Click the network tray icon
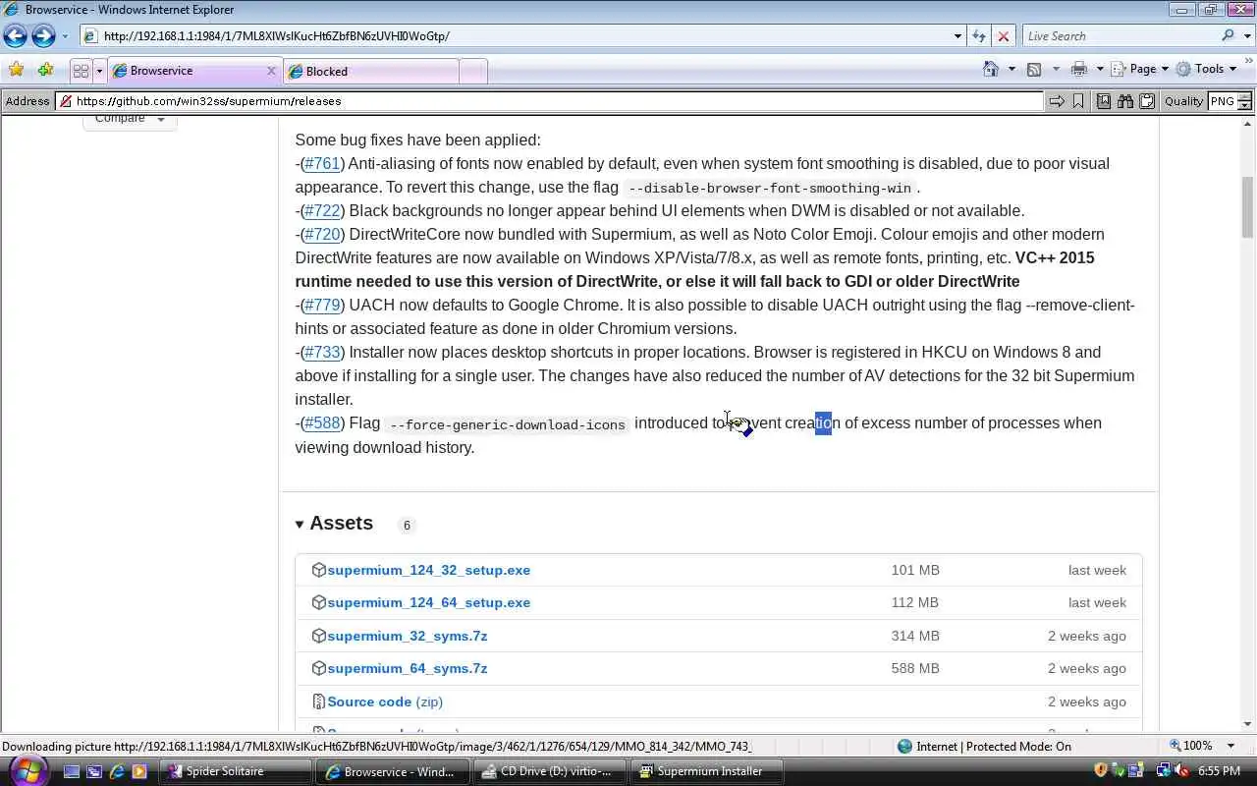 pos(1164,771)
